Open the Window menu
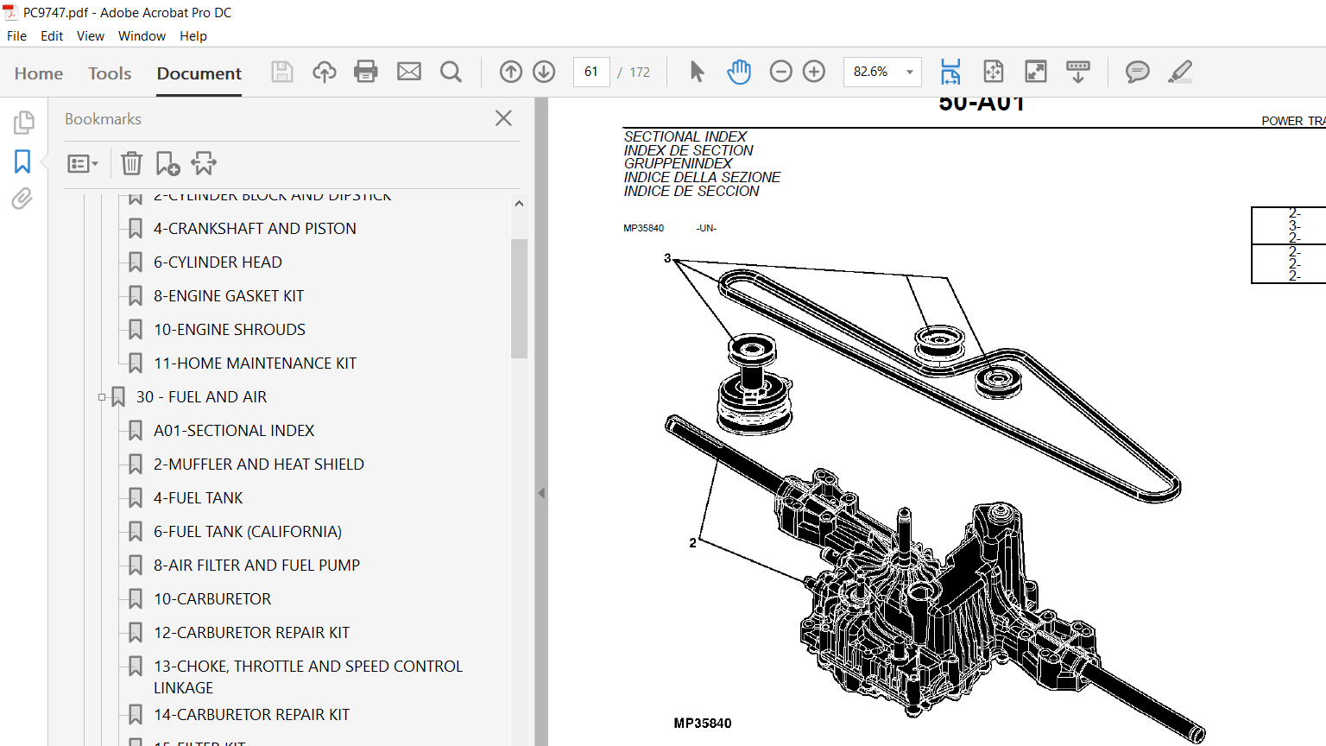 pyautogui.click(x=142, y=36)
